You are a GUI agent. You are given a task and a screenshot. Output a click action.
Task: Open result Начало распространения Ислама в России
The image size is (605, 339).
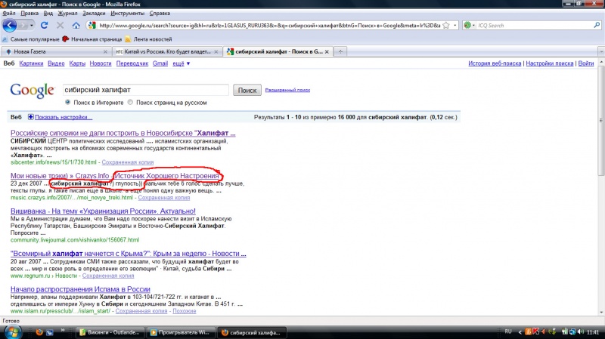(x=80, y=289)
